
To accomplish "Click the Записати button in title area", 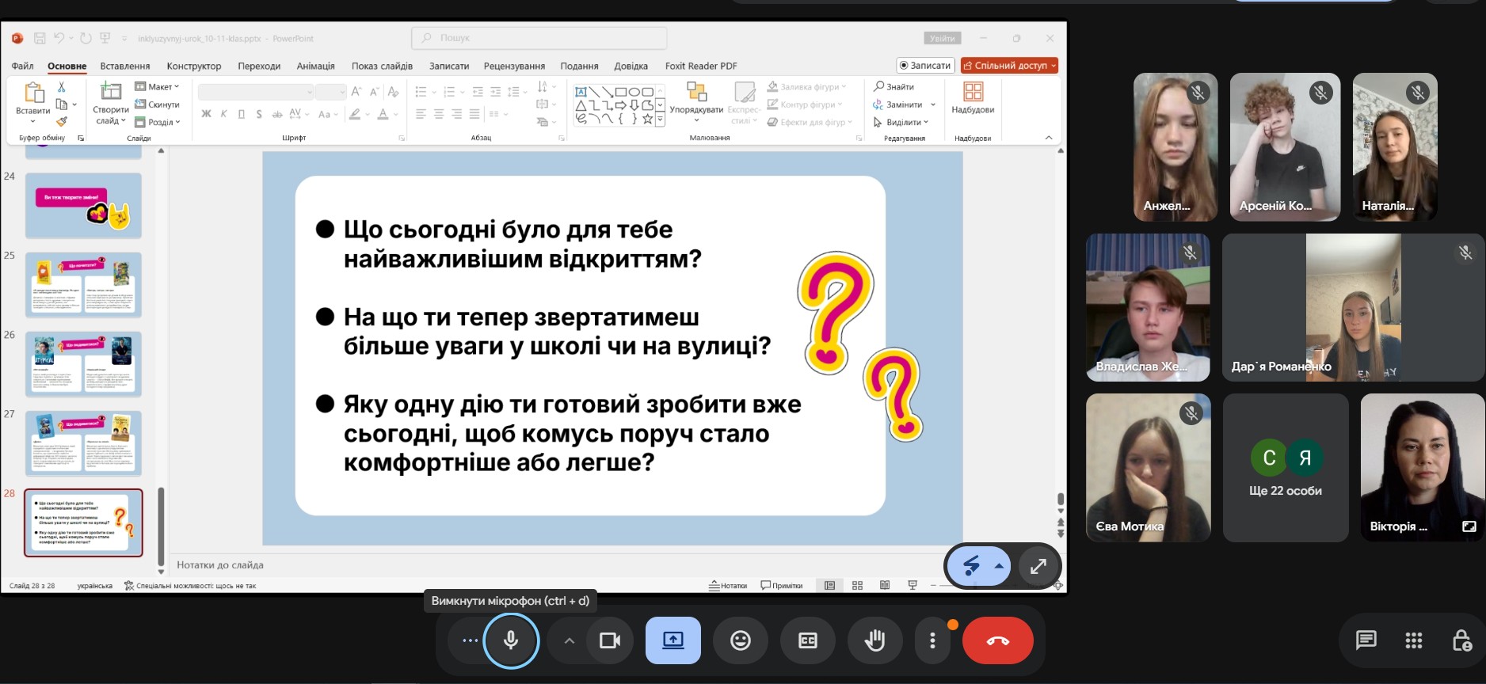I will click(925, 66).
